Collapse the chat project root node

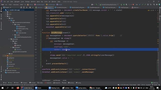pyautogui.click(x=4, y=10)
